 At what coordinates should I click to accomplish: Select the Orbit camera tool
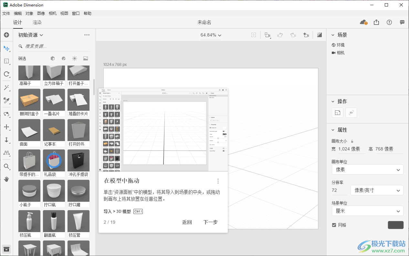[6, 114]
